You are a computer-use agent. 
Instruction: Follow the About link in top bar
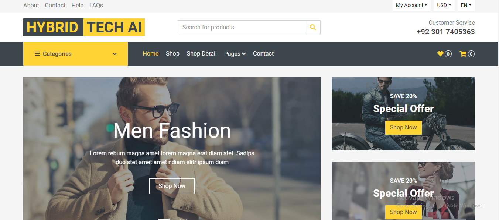31,6
